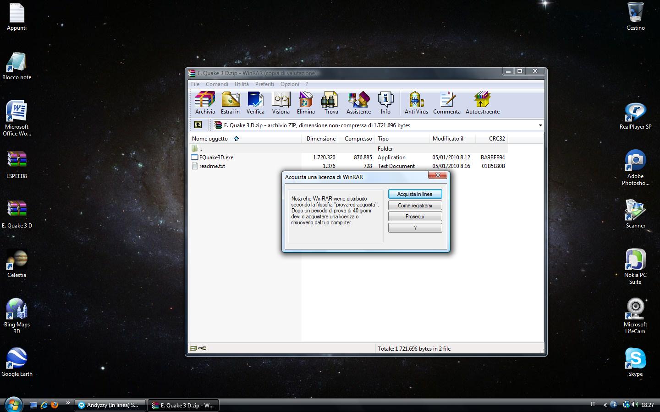Sort by Tipo column header
This screenshot has height=412, width=660.
(x=402, y=139)
